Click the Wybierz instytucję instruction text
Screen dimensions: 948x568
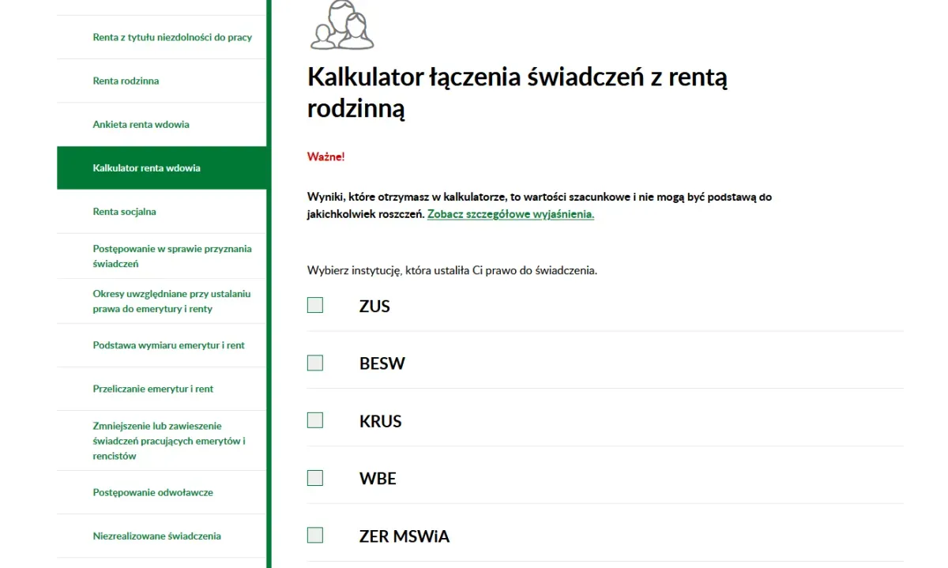click(452, 270)
